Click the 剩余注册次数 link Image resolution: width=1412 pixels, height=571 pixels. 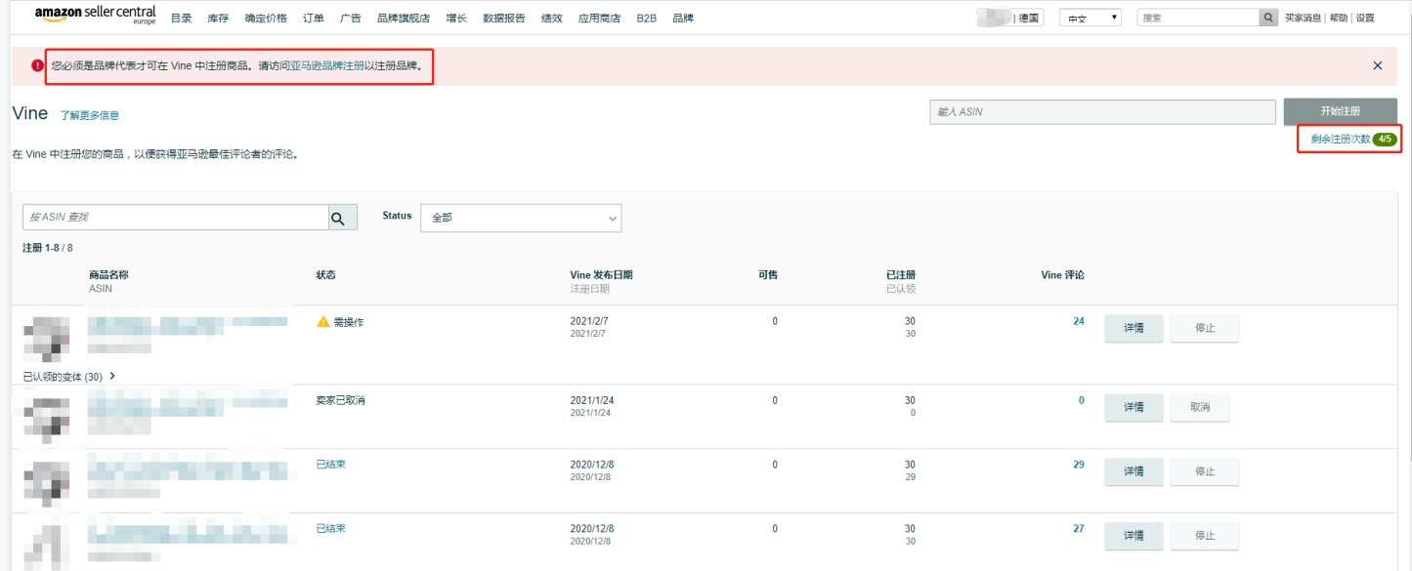(1341, 140)
